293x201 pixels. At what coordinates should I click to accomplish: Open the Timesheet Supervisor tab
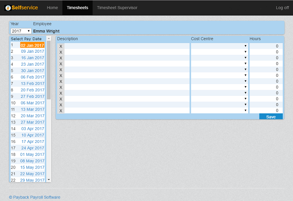[x=117, y=8]
